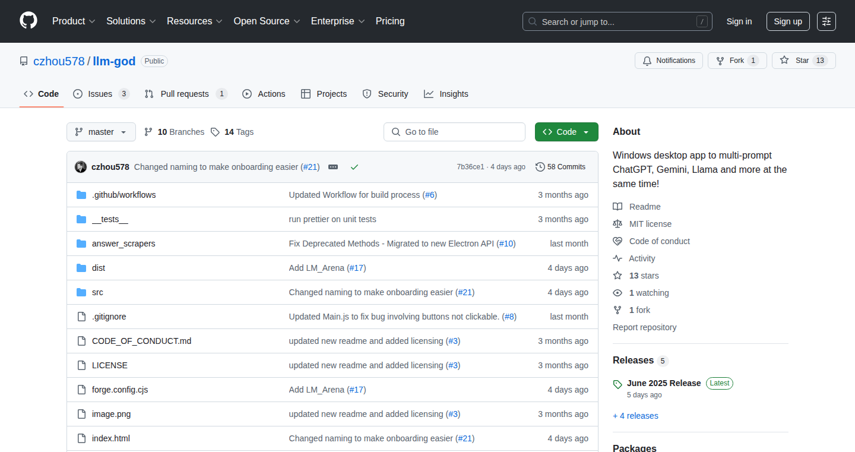Screen dimensions: 855x452
Task: Star the llm-god repository
Action: point(804,61)
